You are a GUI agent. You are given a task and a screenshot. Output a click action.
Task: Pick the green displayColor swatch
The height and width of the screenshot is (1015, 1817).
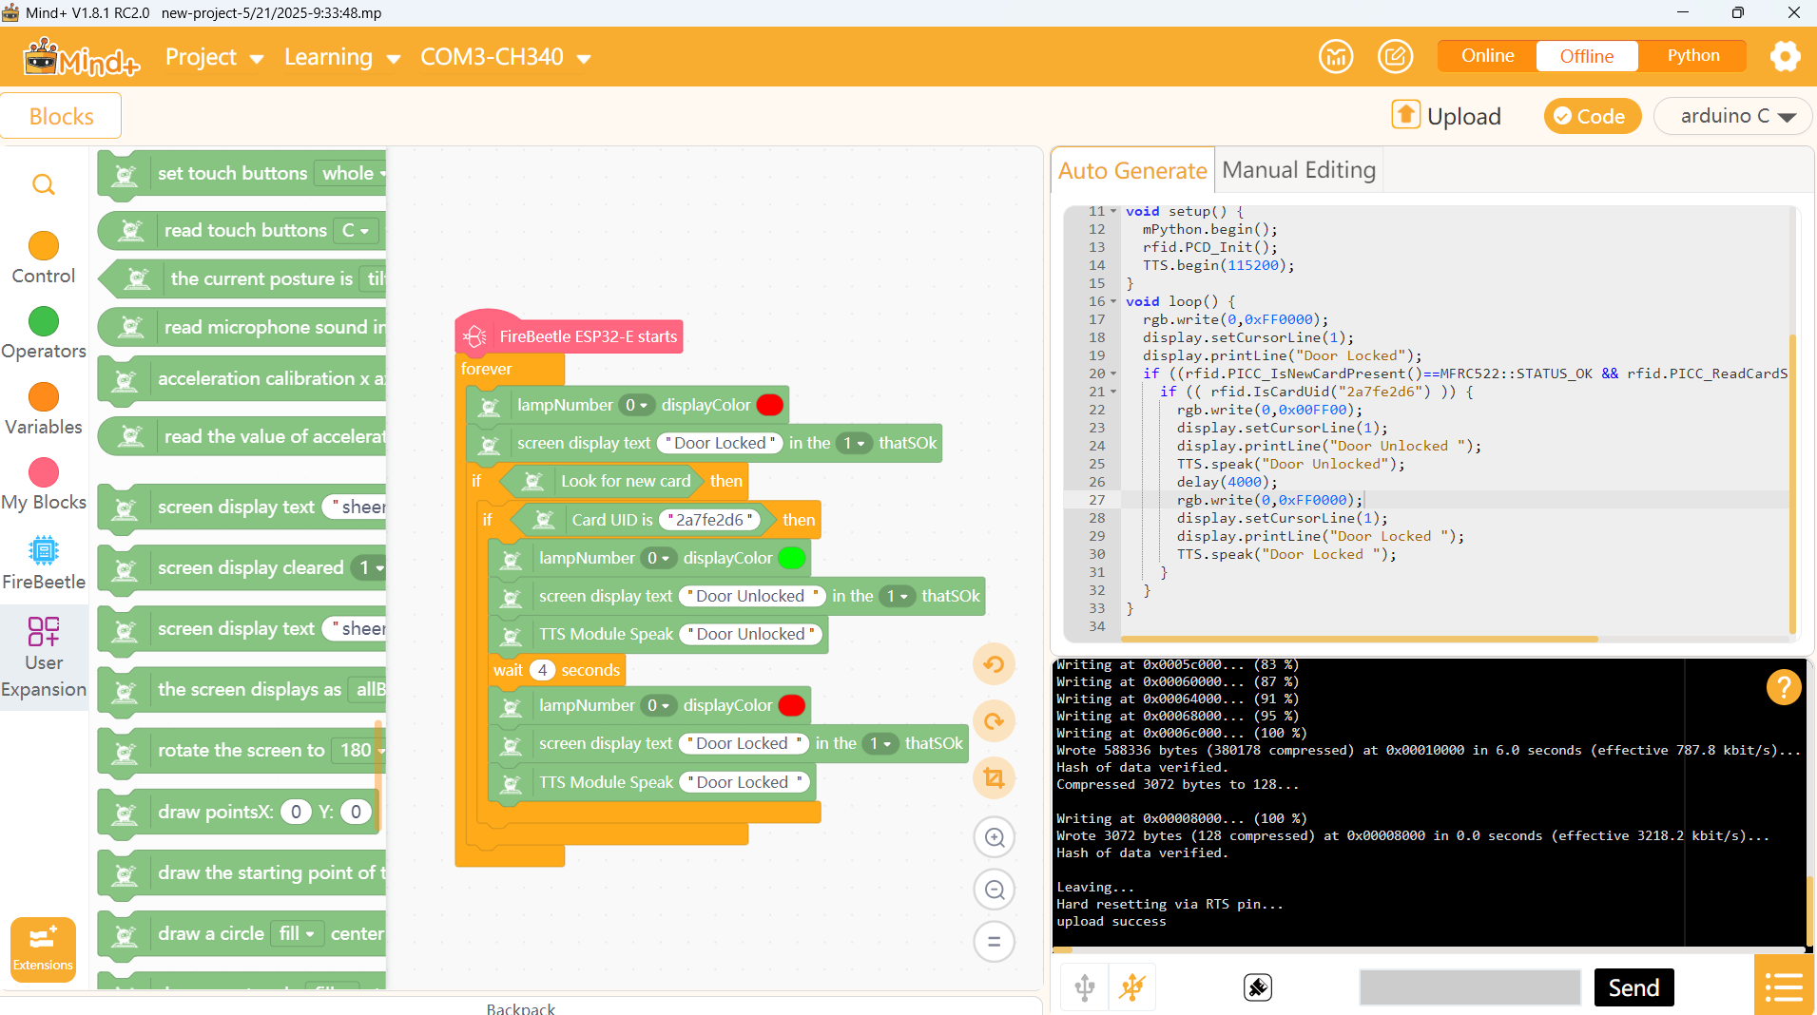tap(791, 558)
